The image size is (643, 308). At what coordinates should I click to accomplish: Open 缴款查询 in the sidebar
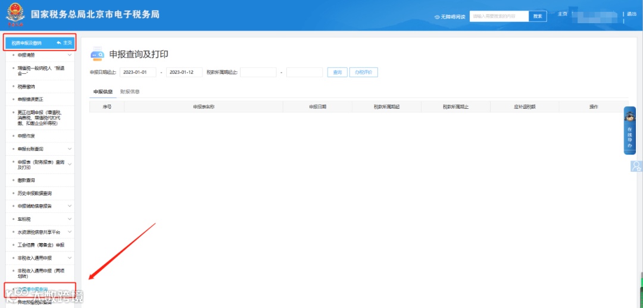coord(26,180)
